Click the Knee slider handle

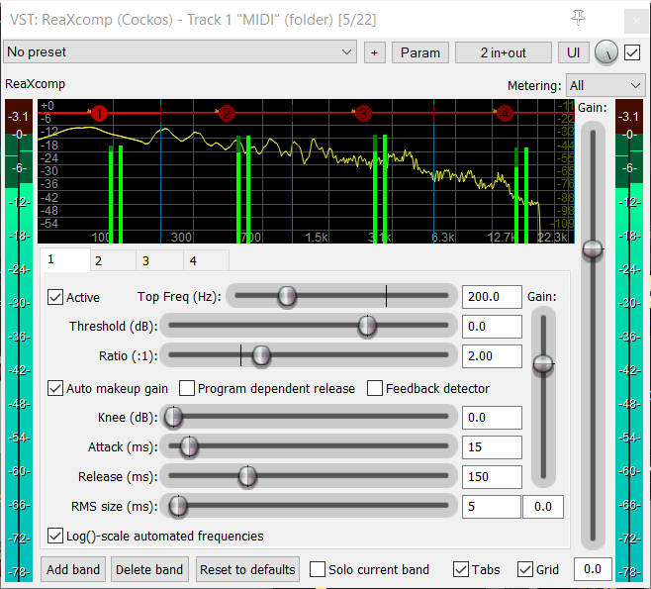(173, 417)
